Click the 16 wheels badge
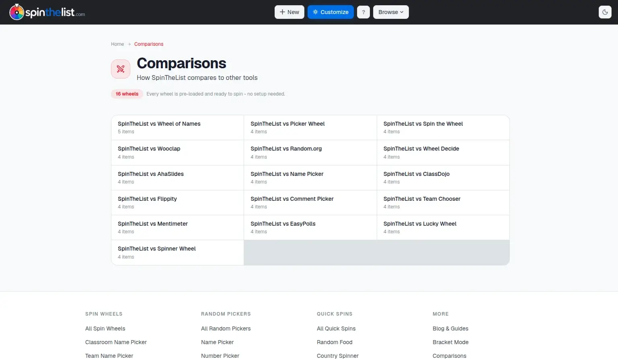618x359 pixels. (x=127, y=94)
